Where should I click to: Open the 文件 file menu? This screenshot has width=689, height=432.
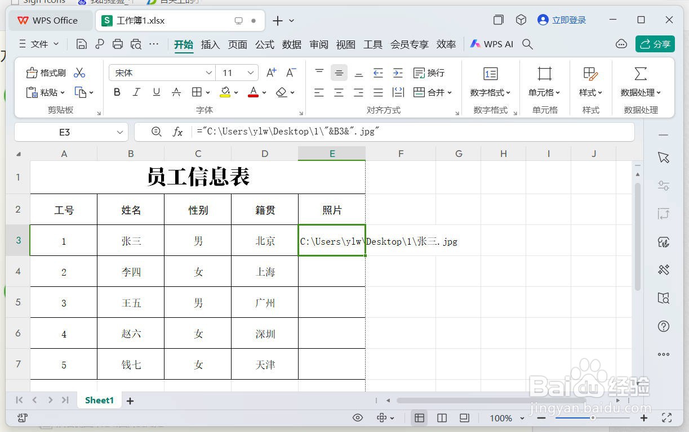pyautogui.click(x=39, y=44)
